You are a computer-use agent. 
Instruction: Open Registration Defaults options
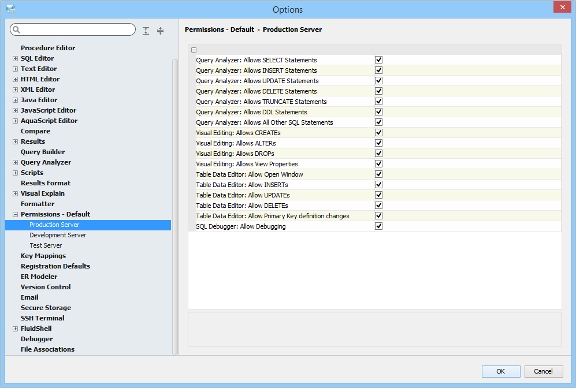pyautogui.click(x=55, y=266)
